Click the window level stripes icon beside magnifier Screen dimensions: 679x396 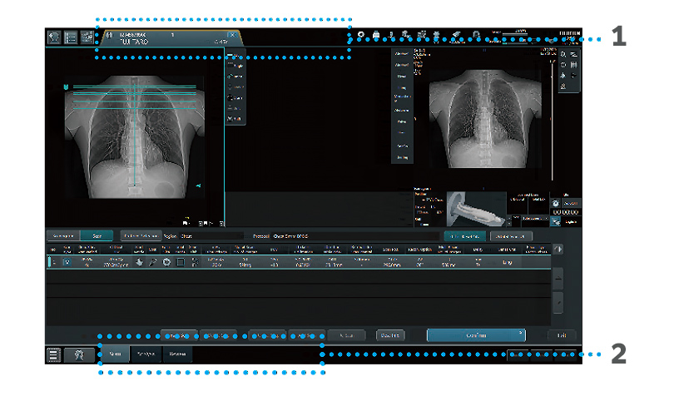[x=574, y=55]
